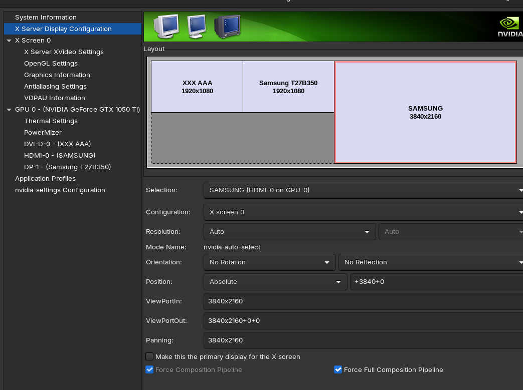Open the No Reflection dropdown
The height and width of the screenshot is (390, 523).
(x=430, y=262)
